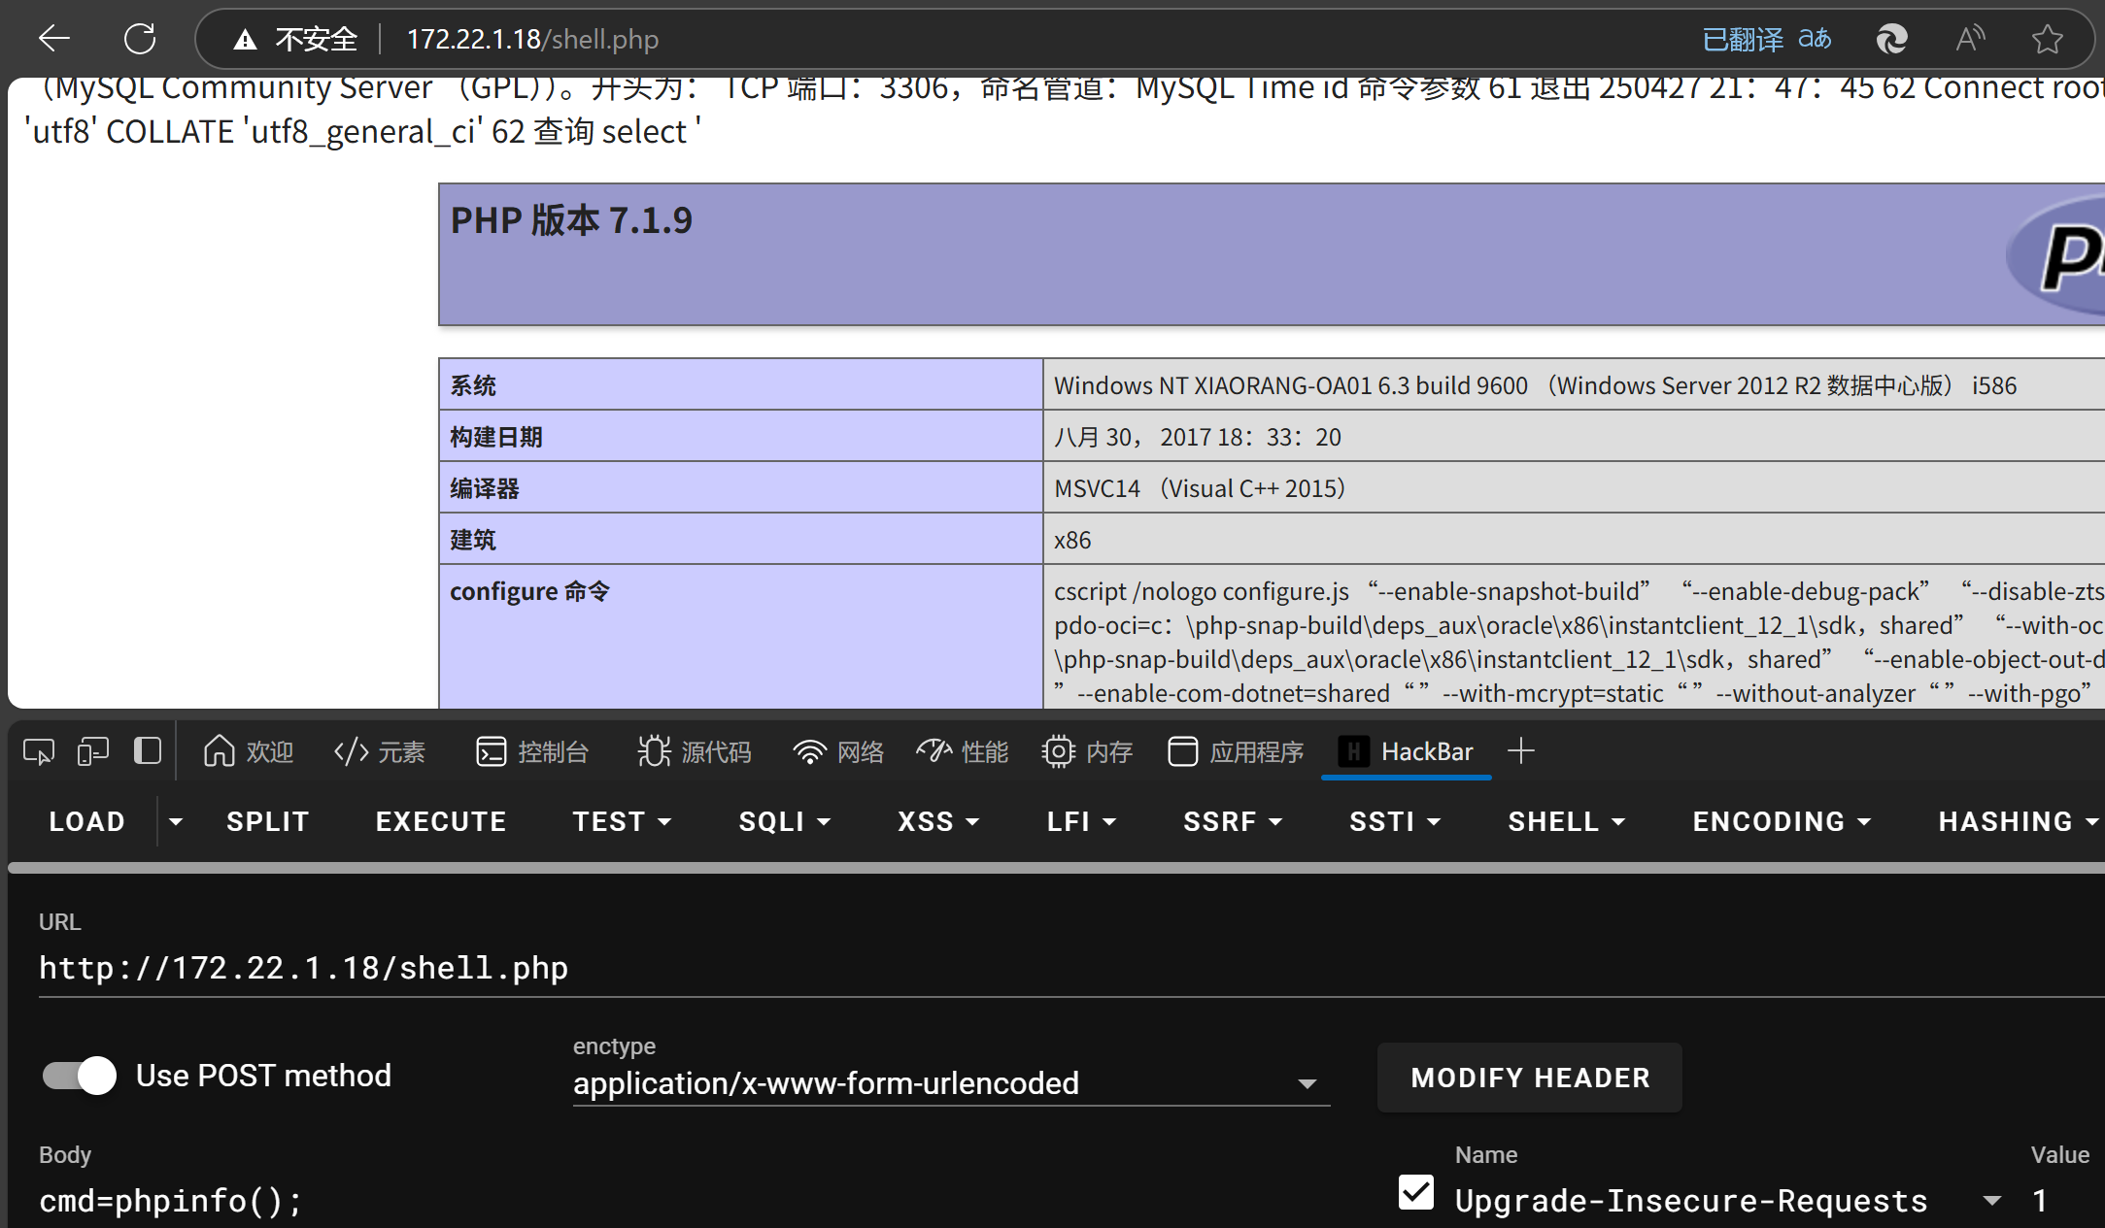This screenshot has width=2105, height=1228.
Task: Click the 编译器 row label
Action: [x=485, y=488]
